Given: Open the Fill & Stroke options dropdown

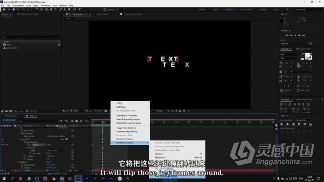Looking at the screenshot, I should (x=57, y=136).
